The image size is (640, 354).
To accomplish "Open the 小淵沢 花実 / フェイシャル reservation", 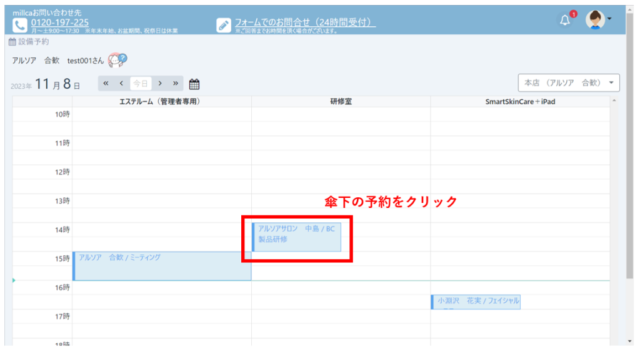I will point(476,302).
